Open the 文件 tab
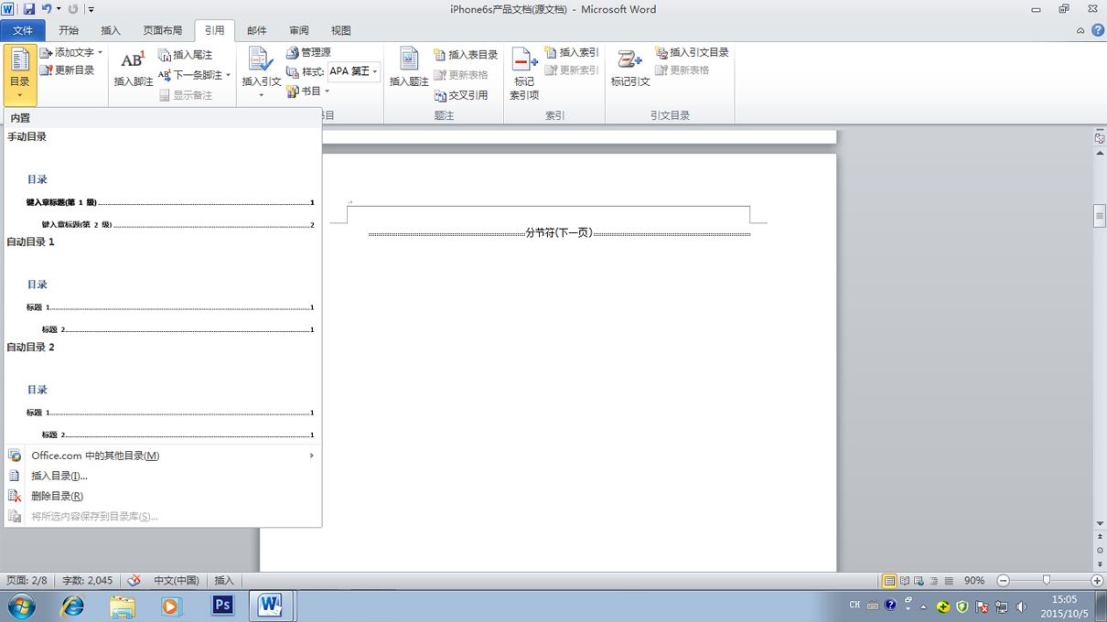Image resolution: width=1107 pixels, height=622 pixels. 23,30
